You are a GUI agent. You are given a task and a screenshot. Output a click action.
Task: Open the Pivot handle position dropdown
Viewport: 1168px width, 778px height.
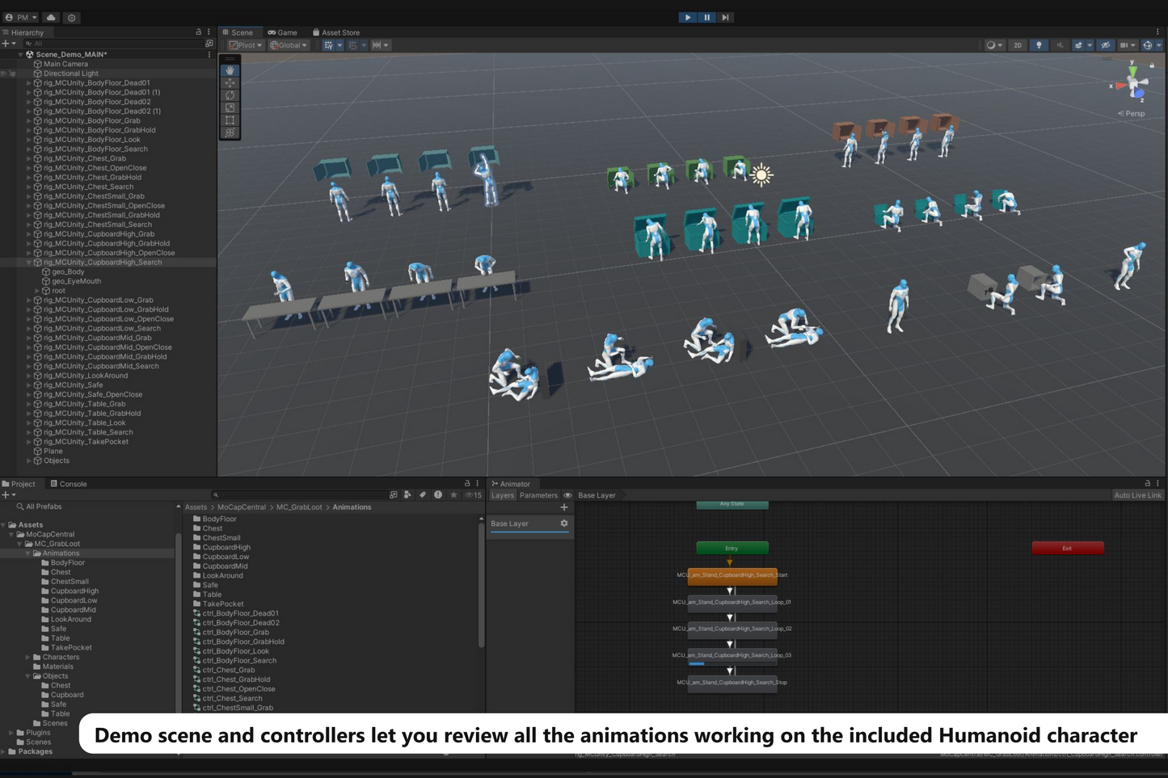[x=246, y=45]
